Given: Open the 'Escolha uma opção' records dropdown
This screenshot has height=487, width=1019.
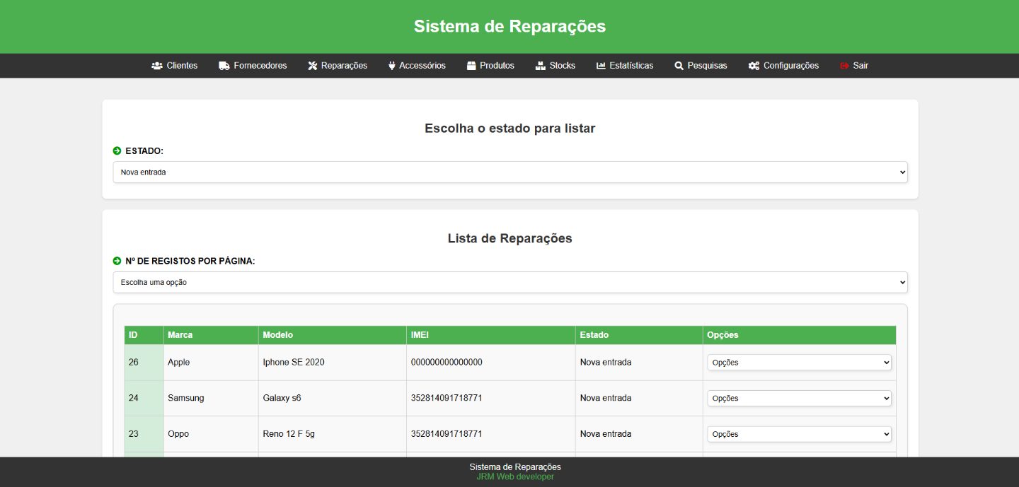Looking at the screenshot, I should pos(510,282).
